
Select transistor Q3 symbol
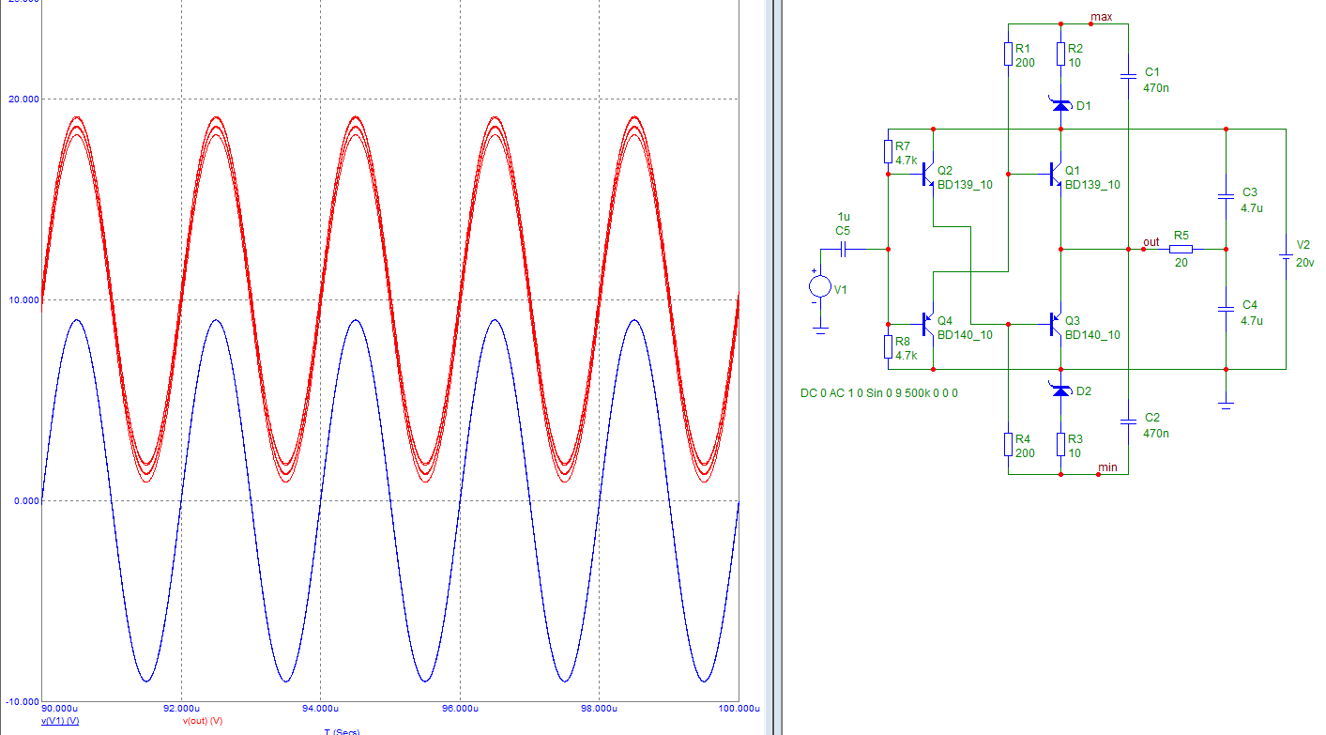pos(1055,324)
